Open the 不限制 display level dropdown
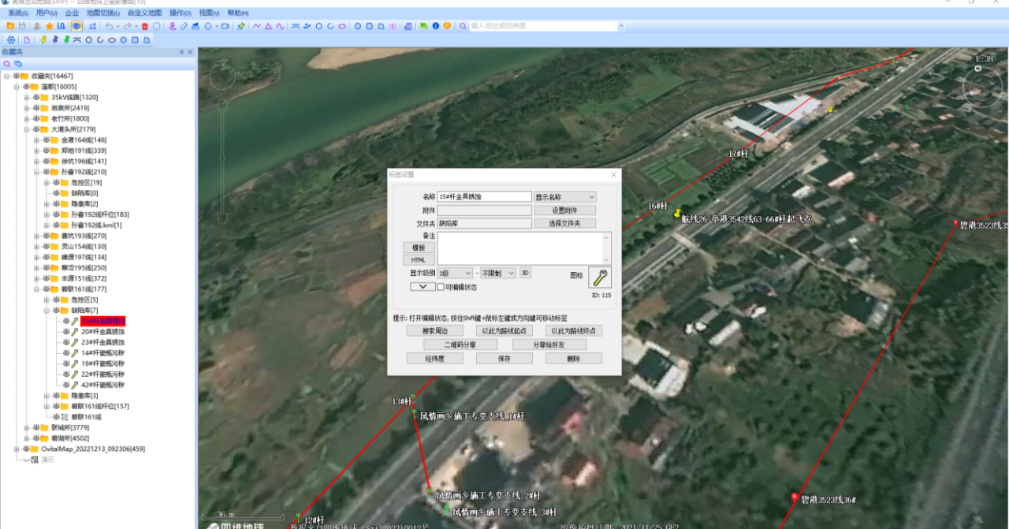The width and height of the screenshot is (1009, 529). coord(499,273)
